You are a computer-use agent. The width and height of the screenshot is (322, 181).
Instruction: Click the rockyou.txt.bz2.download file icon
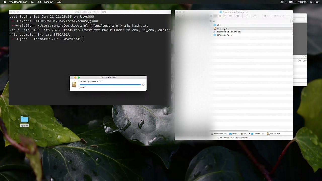coord(215,32)
